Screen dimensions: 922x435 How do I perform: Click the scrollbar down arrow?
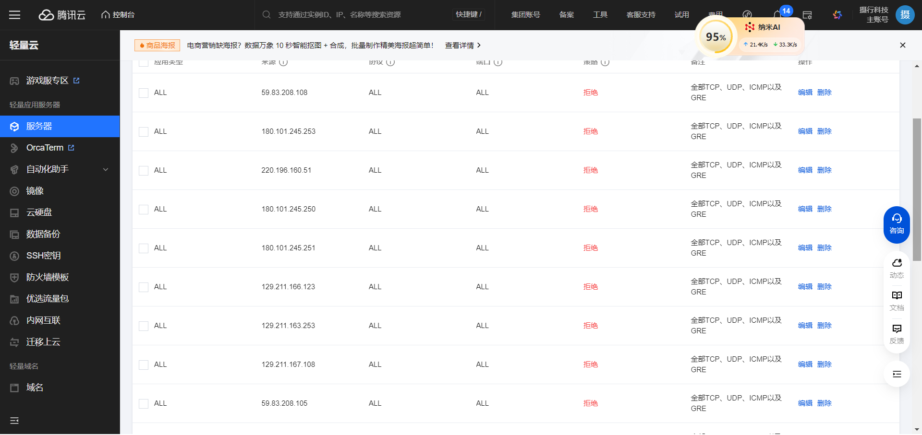coord(917,430)
